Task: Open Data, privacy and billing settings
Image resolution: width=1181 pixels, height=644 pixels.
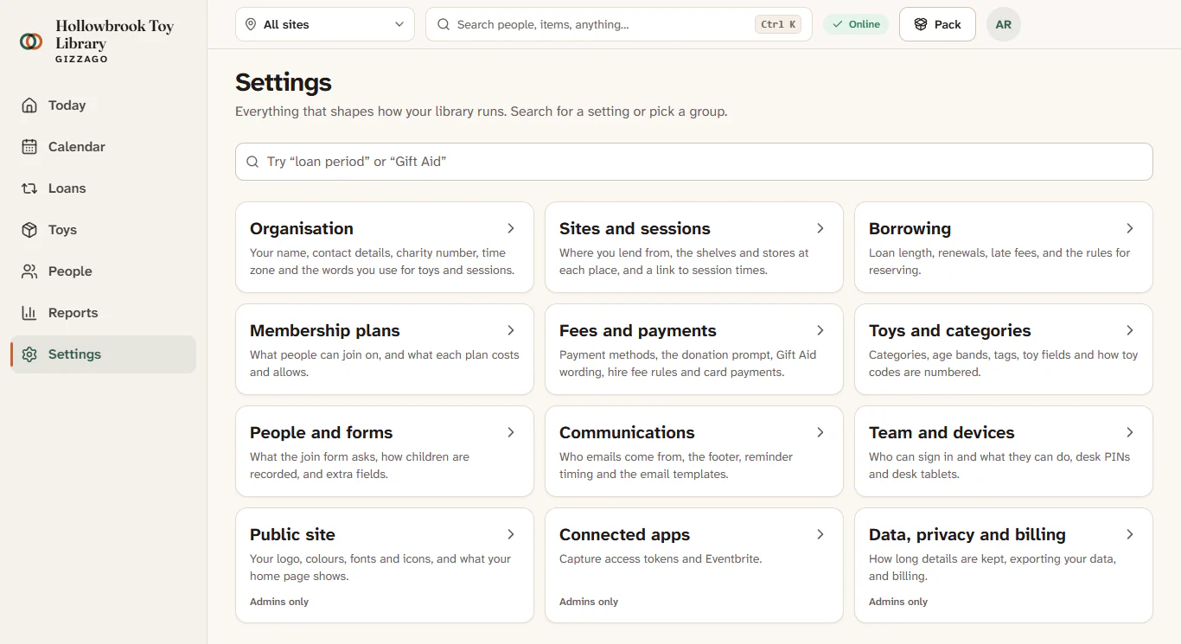Action: [x=1004, y=565]
